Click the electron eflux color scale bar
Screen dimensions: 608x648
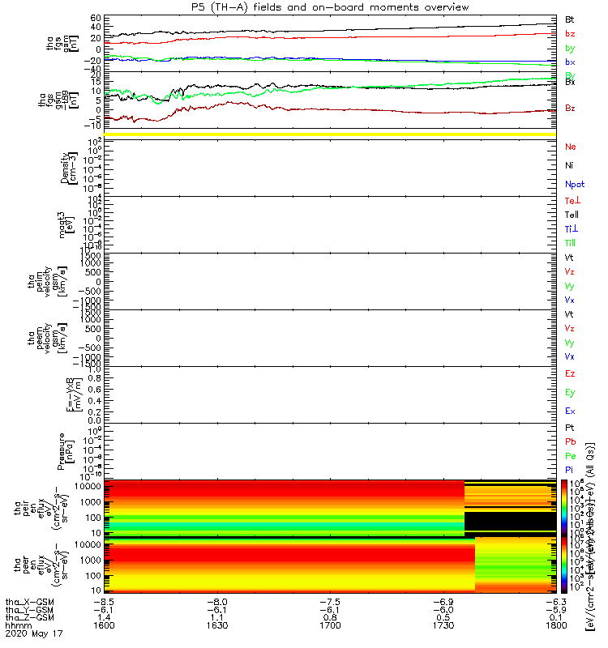click(x=564, y=565)
